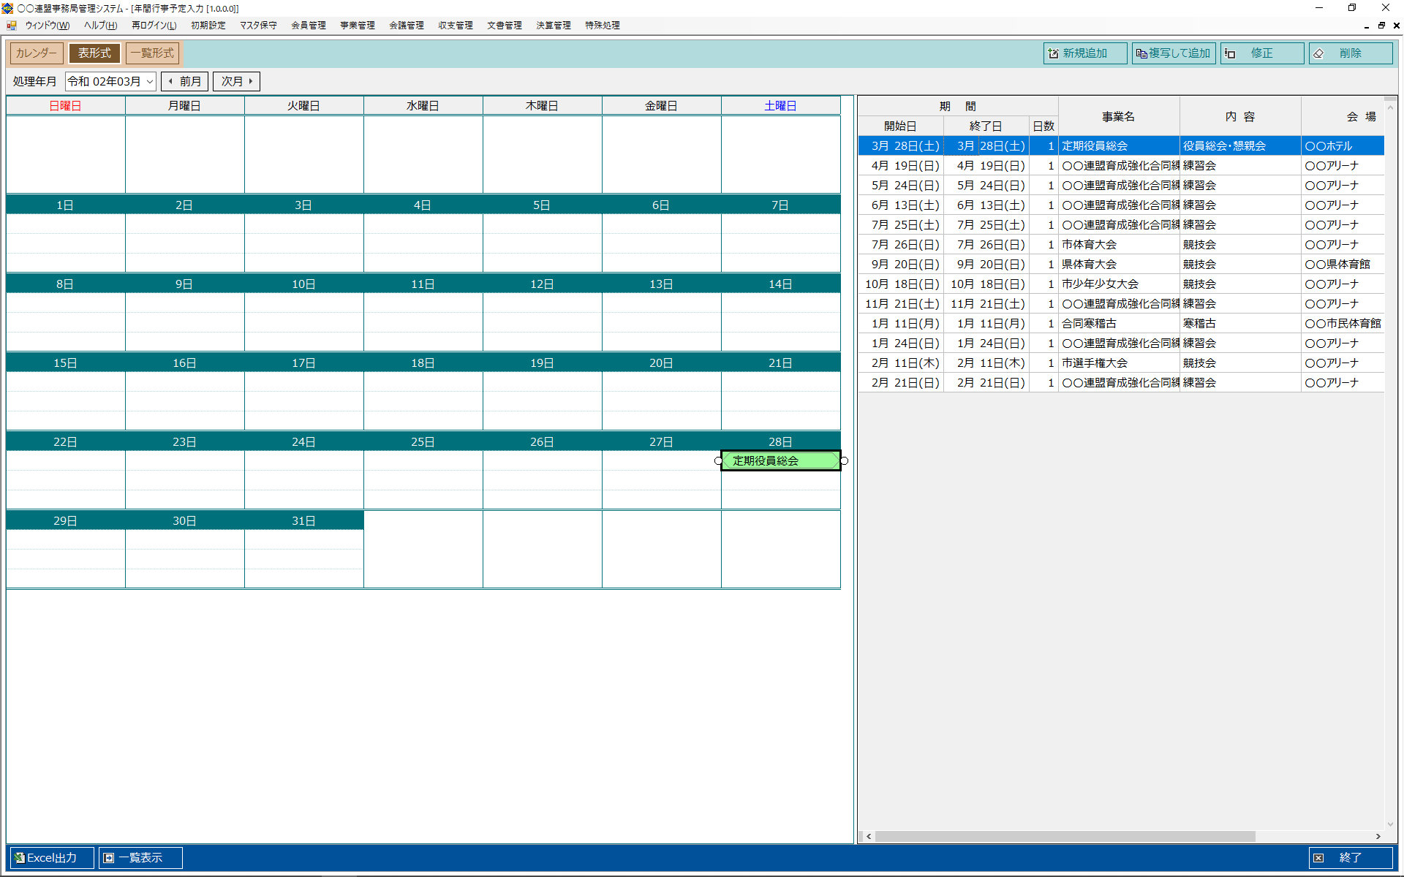Image resolution: width=1404 pixels, height=877 pixels.
Task: Open the 処理年月 dropdown showing 令和 02年03月
Action: [110, 81]
